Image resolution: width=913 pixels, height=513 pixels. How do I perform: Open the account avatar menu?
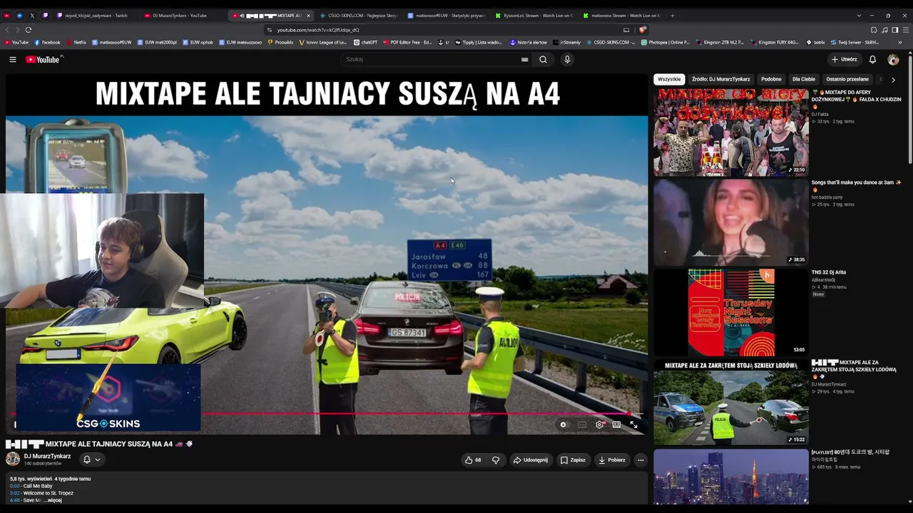pyautogui.click(x=893, y=60)
